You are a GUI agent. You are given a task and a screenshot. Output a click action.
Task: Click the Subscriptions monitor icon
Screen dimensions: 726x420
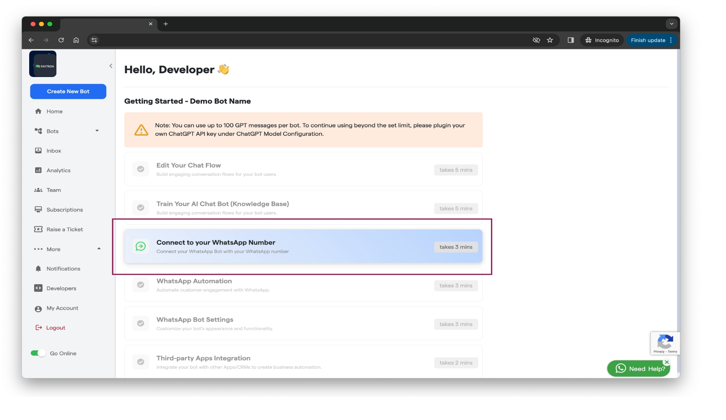coord(38,210)
